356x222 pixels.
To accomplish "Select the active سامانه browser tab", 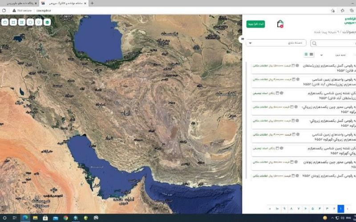I will coord(64,3).
